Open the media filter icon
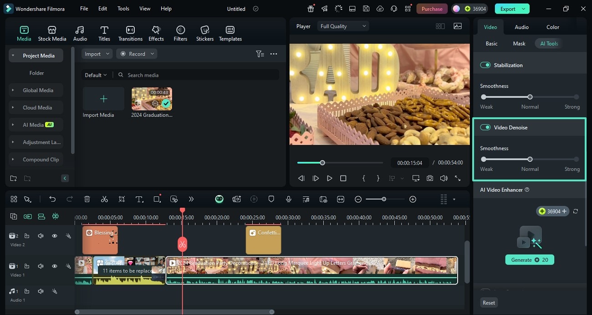The height and width of the screenshot is (315, 592). tap(260, 54)
